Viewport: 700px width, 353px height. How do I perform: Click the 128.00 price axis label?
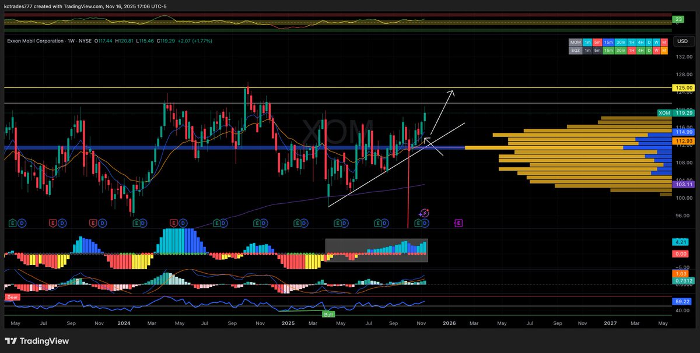point(683,75)
